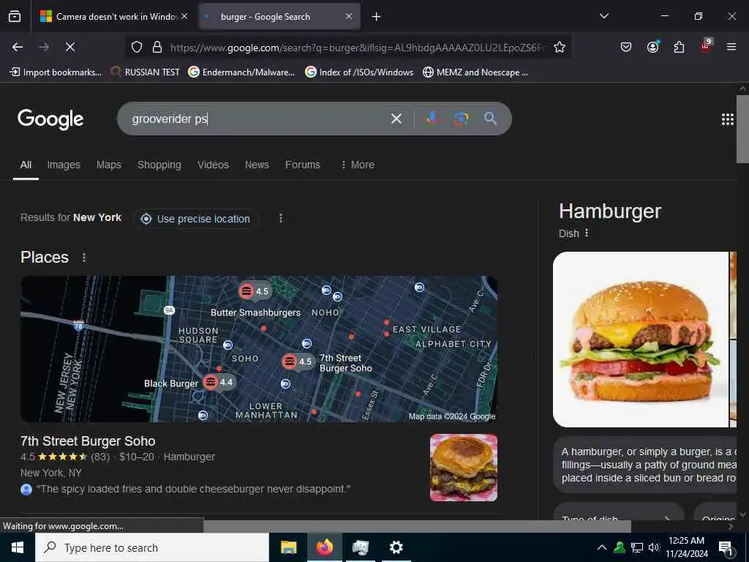Close the burger - Google Search tab
The width and height of the screenshot is (749, 562).
(x=349, y=16)
